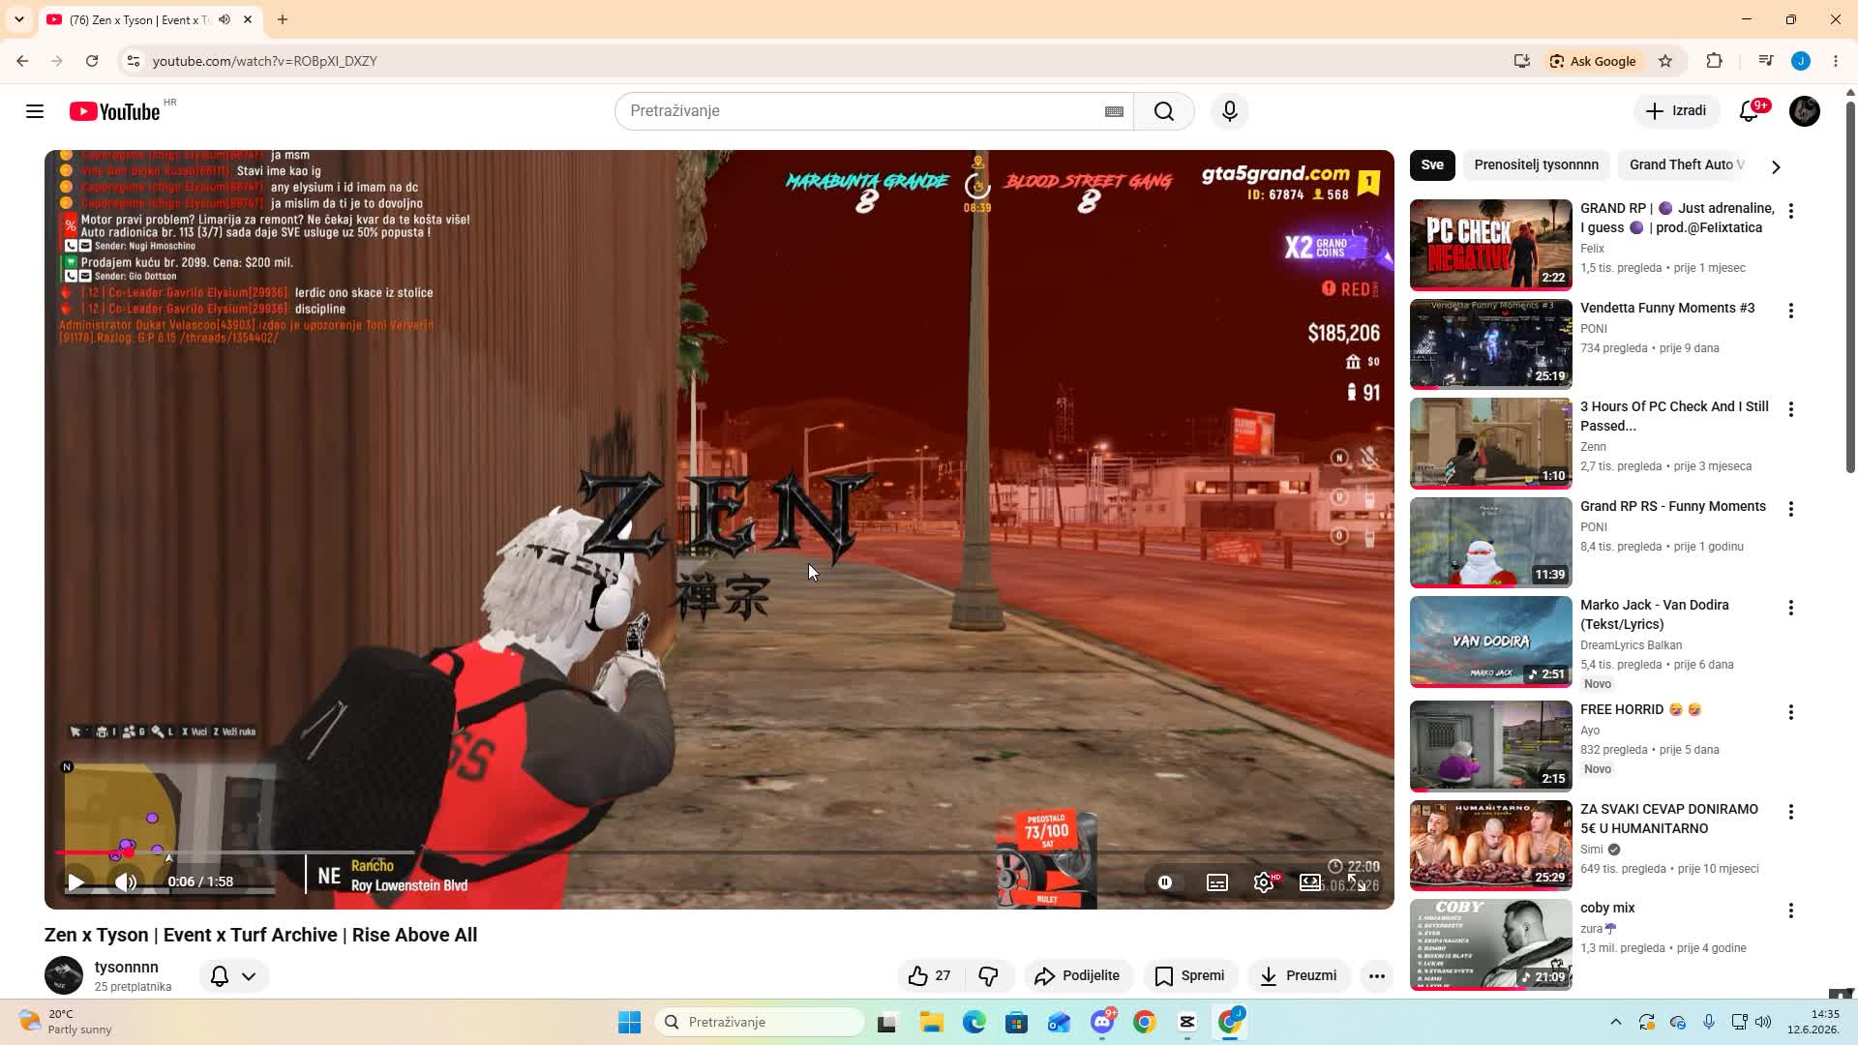Image resolution: width=1858 pixels, height=1045 pixels.
Task: Expand notification preferences for tysonnnn
Action: [x=233, y=976]
